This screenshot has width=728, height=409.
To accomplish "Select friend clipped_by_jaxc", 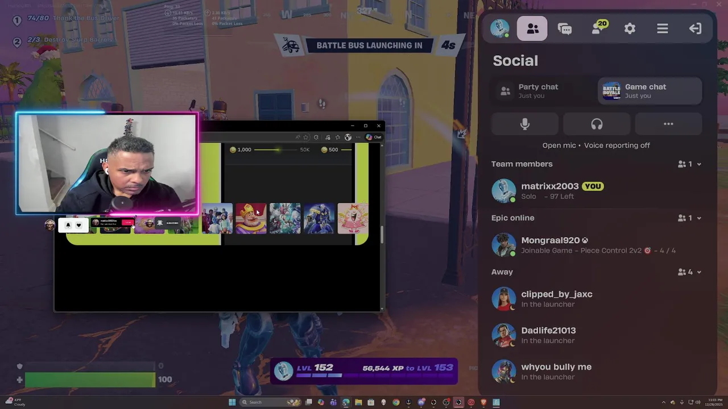I will pos(597,299).
